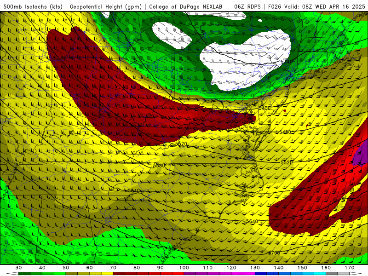Viewport: 368px width, 276px height.
Task: Pick the cyan colorbar swatch before 160
Action: click(x=320, y=274)
